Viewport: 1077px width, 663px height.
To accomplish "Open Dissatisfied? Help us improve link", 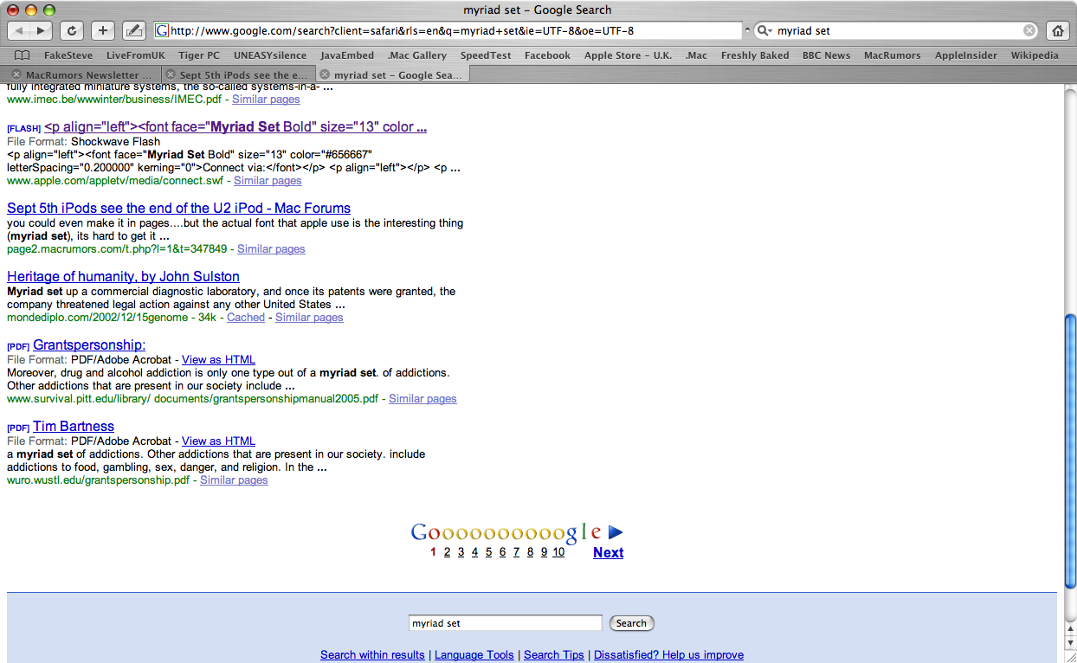I will (x=668, y=654).
